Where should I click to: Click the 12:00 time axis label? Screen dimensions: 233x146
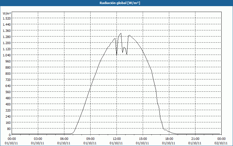(x=117, y=139)
